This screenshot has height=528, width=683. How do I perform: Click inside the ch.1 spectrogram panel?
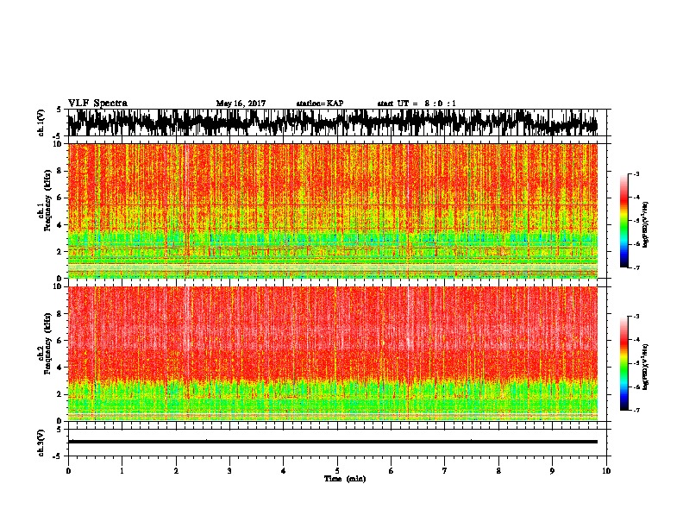[x=333, y=211]
